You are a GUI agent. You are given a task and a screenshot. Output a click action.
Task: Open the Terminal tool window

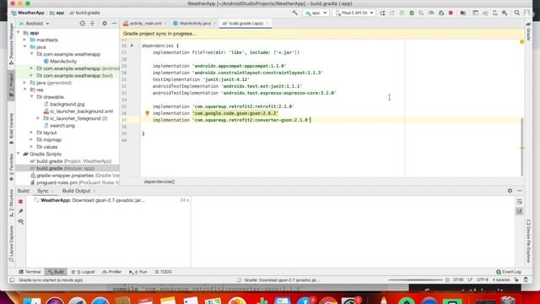[x=30, y=272]
